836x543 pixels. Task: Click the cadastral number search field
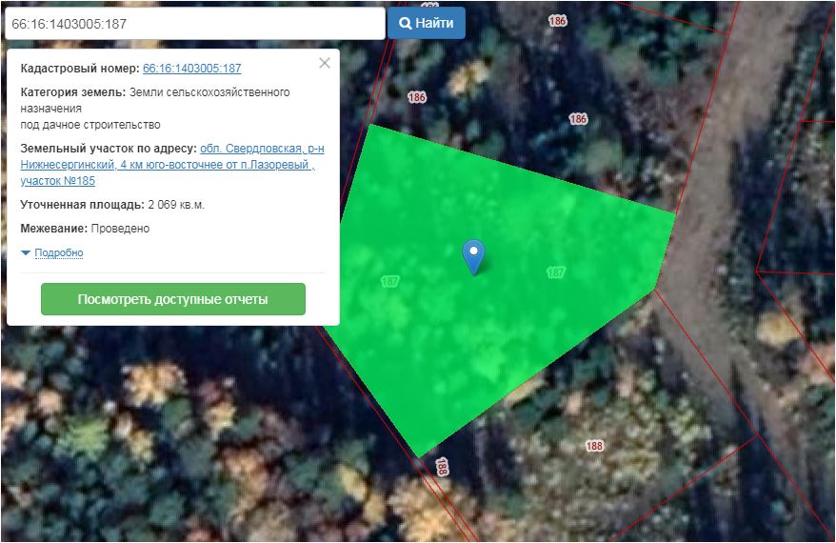pos(194,24)
